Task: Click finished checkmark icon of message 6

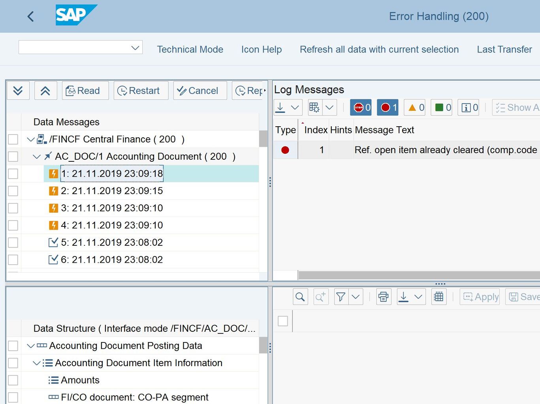Action: pyautogui.click(x=53, y=260)
